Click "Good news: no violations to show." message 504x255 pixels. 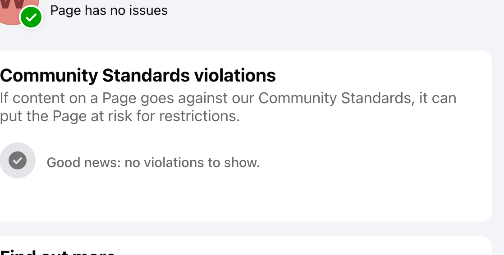pyautogui.click(x=153, y=162)
